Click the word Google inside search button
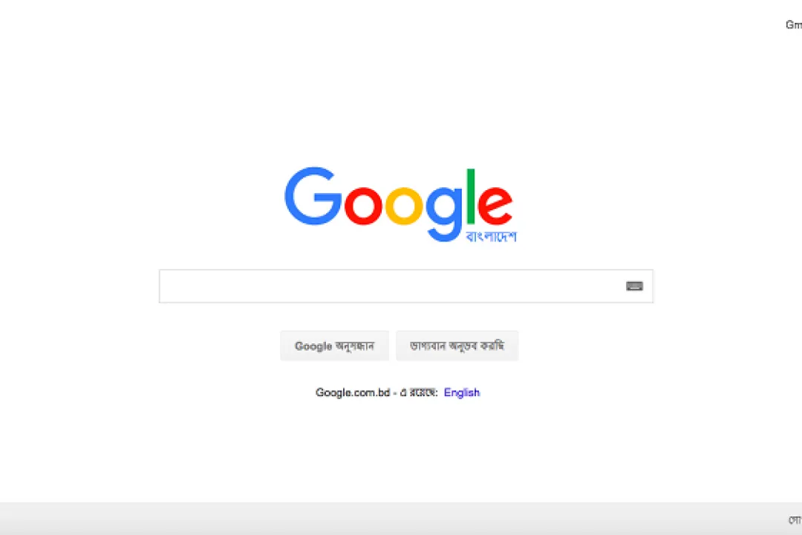The height and width of the screenshot is (535, 802). 313,346
